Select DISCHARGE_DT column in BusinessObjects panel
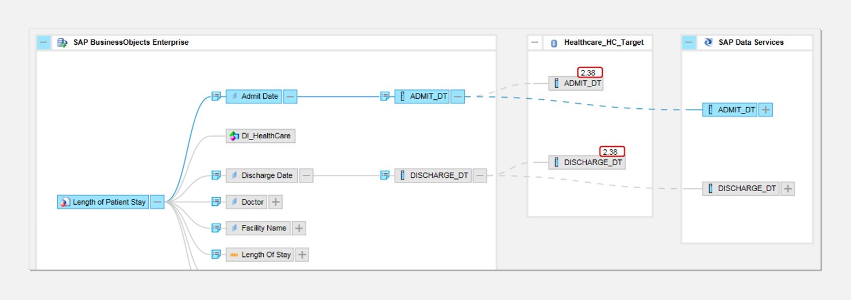The width and height of the screenshot is (851, 300). pos(433,176)
